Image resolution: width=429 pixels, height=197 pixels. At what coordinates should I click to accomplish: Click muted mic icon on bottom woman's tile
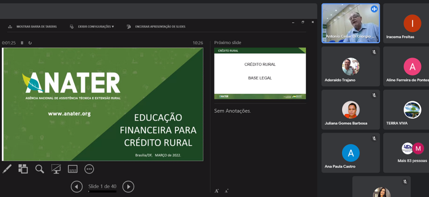(x=405, y=182)
